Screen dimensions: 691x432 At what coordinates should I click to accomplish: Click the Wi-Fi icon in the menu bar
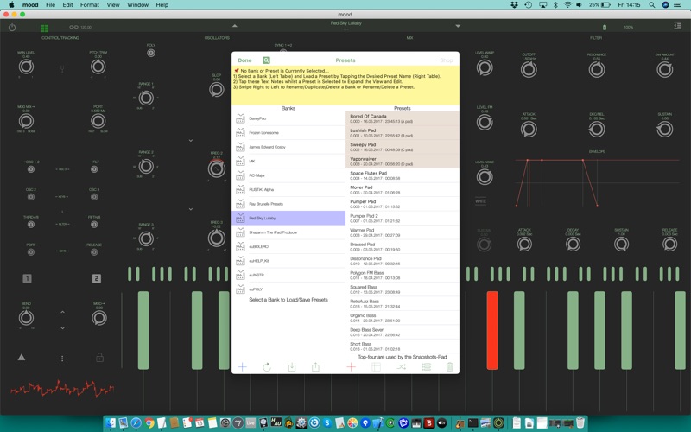coord(567,5)
